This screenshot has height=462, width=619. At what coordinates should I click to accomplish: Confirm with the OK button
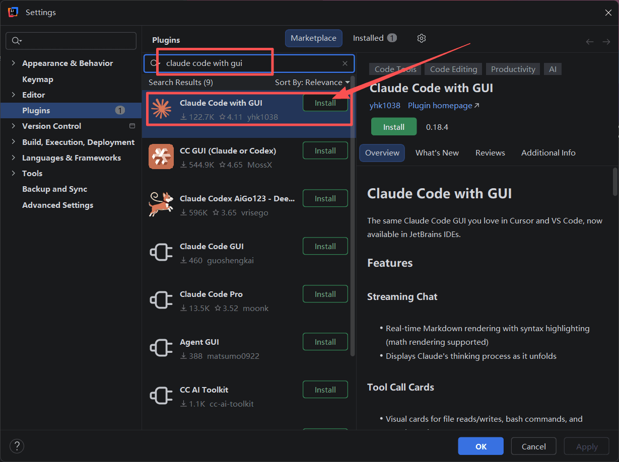pyautogui.click(x=481, y=446)
